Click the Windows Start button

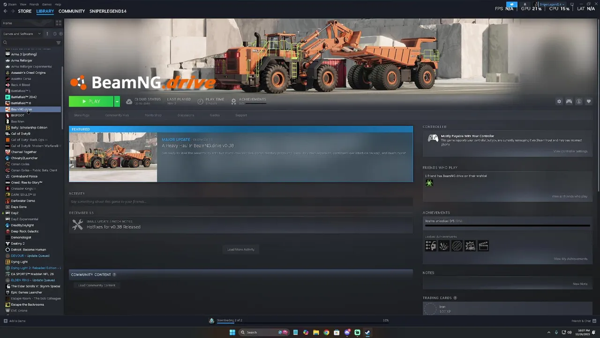tap(232, 332)
